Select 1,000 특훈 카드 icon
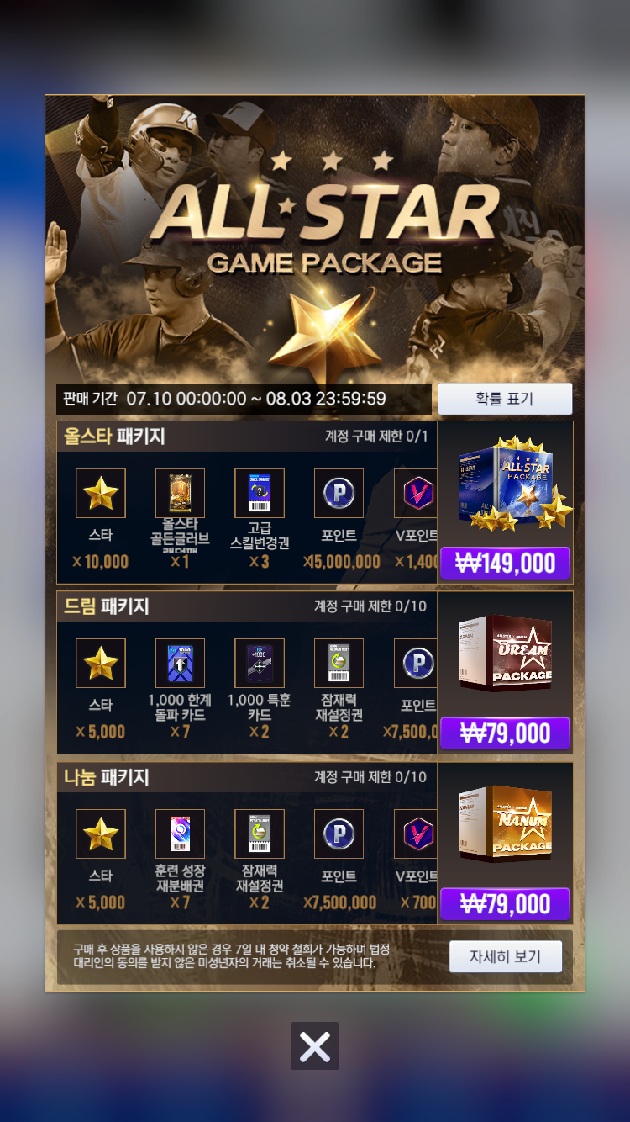The image size is (630, 1122). pos(260,663)
